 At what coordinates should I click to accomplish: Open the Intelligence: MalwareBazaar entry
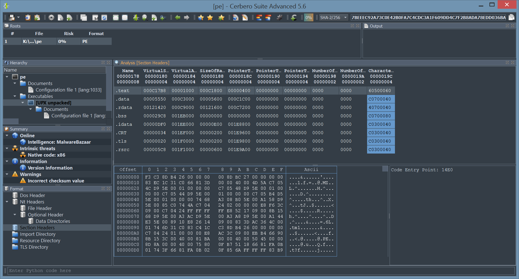click(59, 142)
